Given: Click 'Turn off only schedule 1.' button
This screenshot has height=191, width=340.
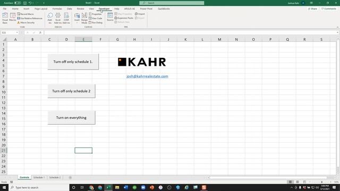Looking at the screenshot, I should pyautogui.click(x=73, y=62).
